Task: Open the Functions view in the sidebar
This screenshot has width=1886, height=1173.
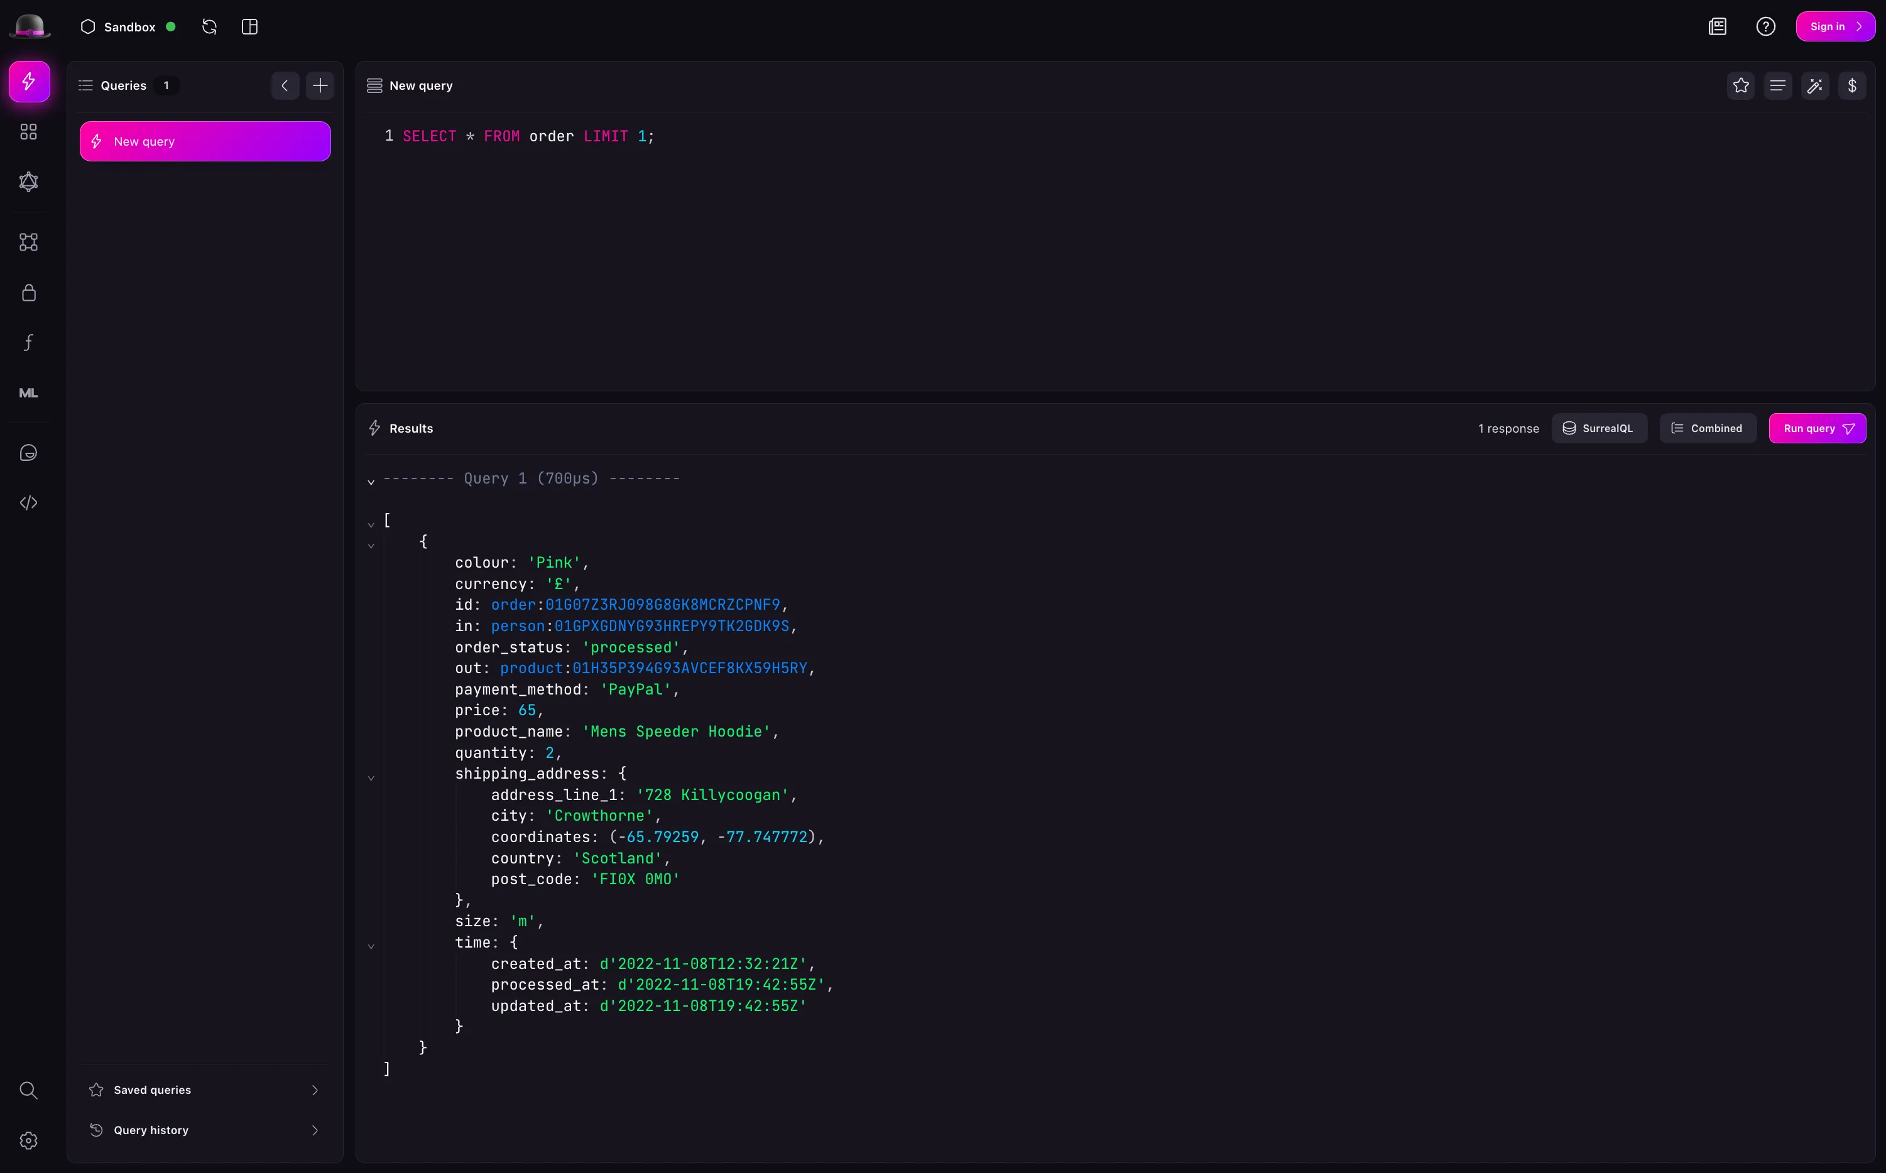Action: pyautogui.click(x=29, y=342)
